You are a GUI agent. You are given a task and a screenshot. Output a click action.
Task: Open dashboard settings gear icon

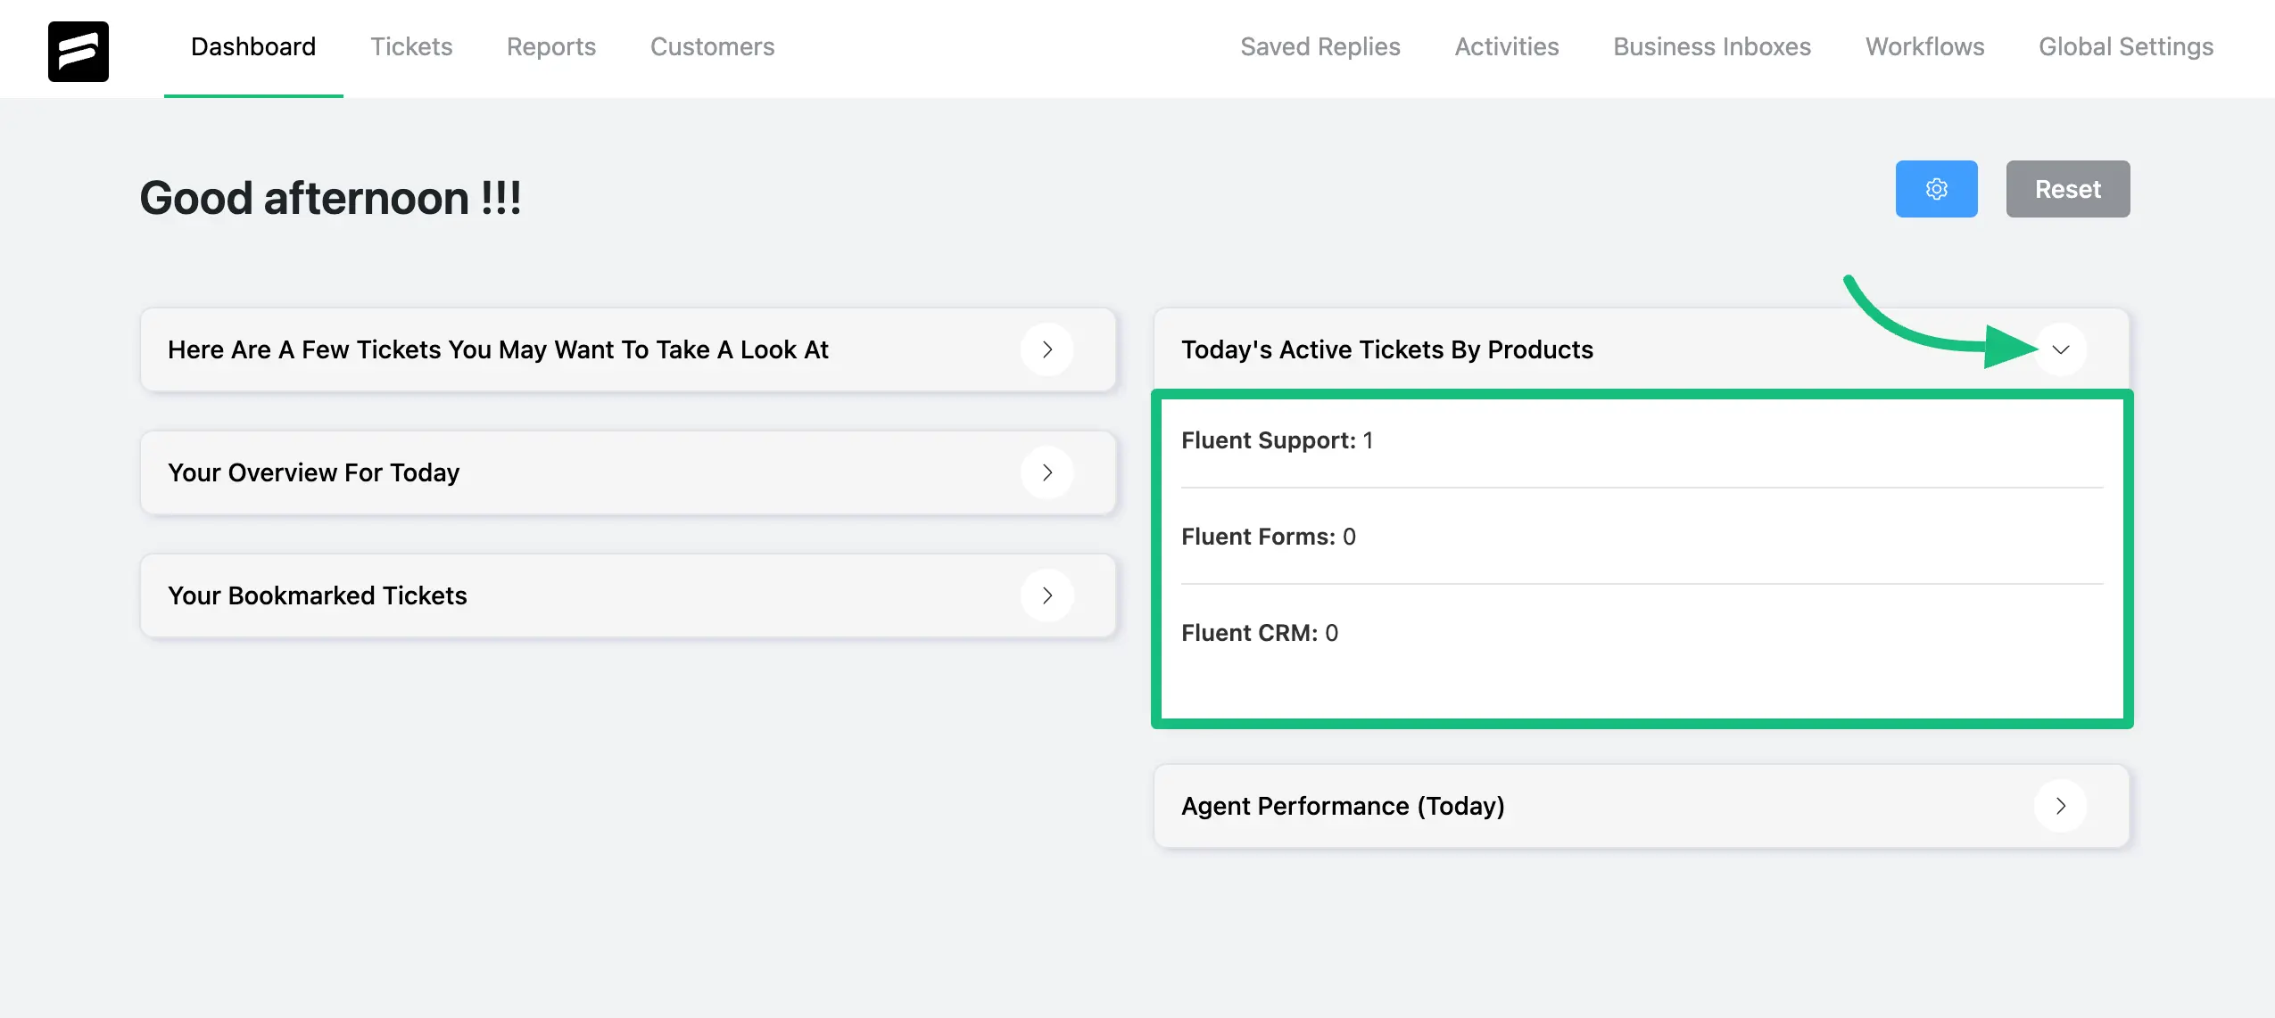pyautogui.click(x=1936, y=189)
